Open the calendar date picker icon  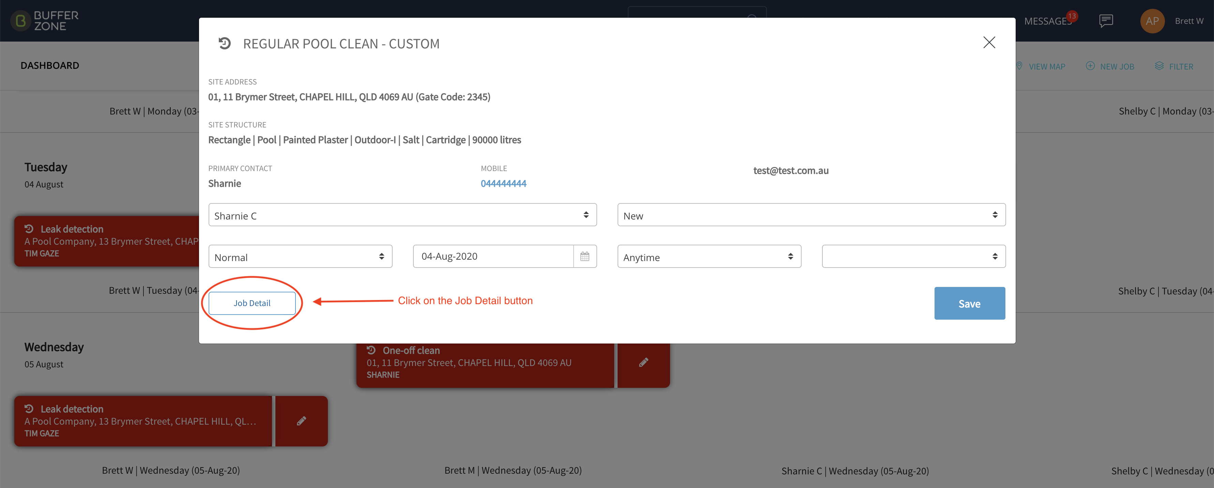click(x=585, y=256)
